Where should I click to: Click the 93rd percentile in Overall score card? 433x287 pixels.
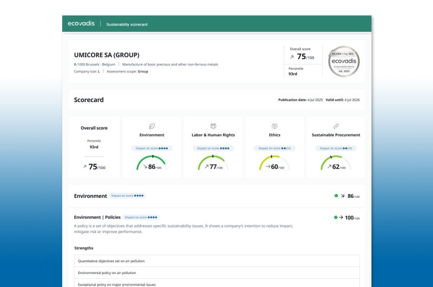[94, 147]
